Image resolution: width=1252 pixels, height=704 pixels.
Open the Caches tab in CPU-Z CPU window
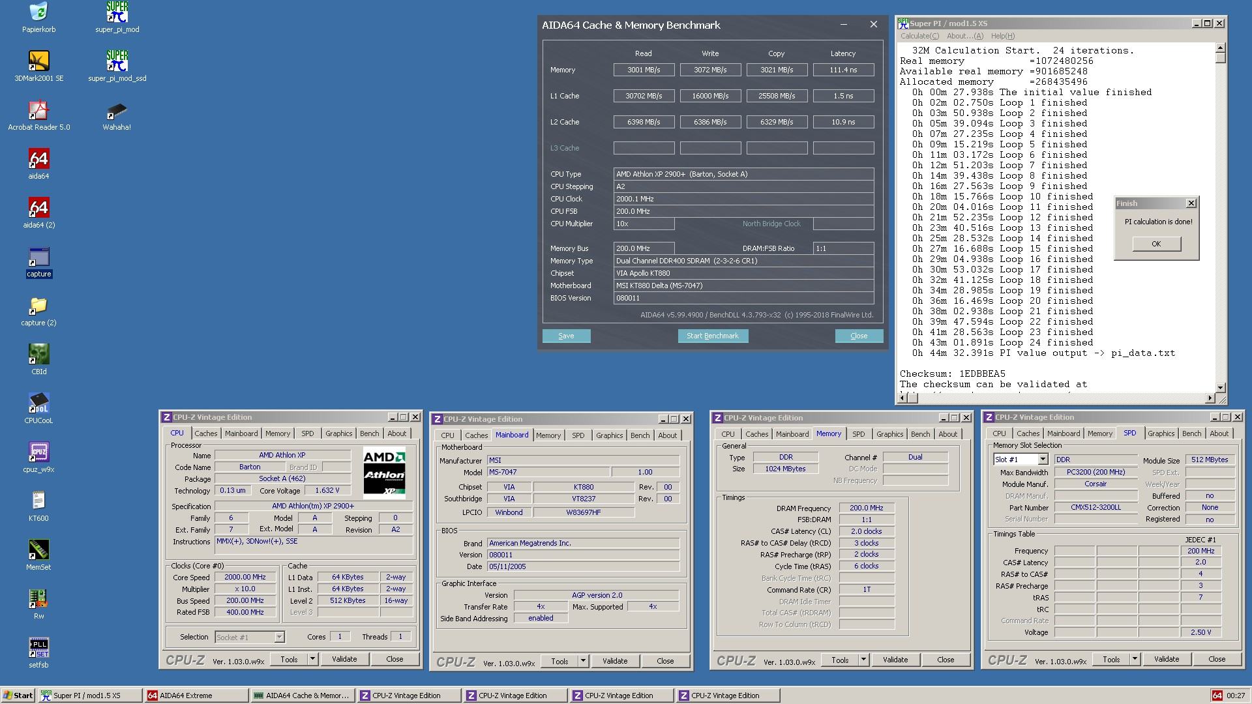pos(205,433)
